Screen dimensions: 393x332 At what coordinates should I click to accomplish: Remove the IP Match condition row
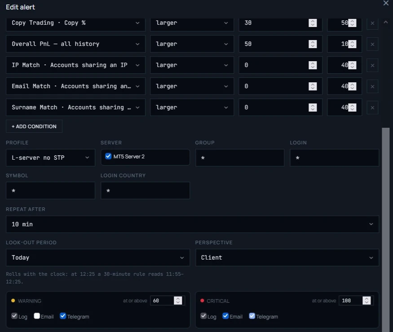pos(372,65)
